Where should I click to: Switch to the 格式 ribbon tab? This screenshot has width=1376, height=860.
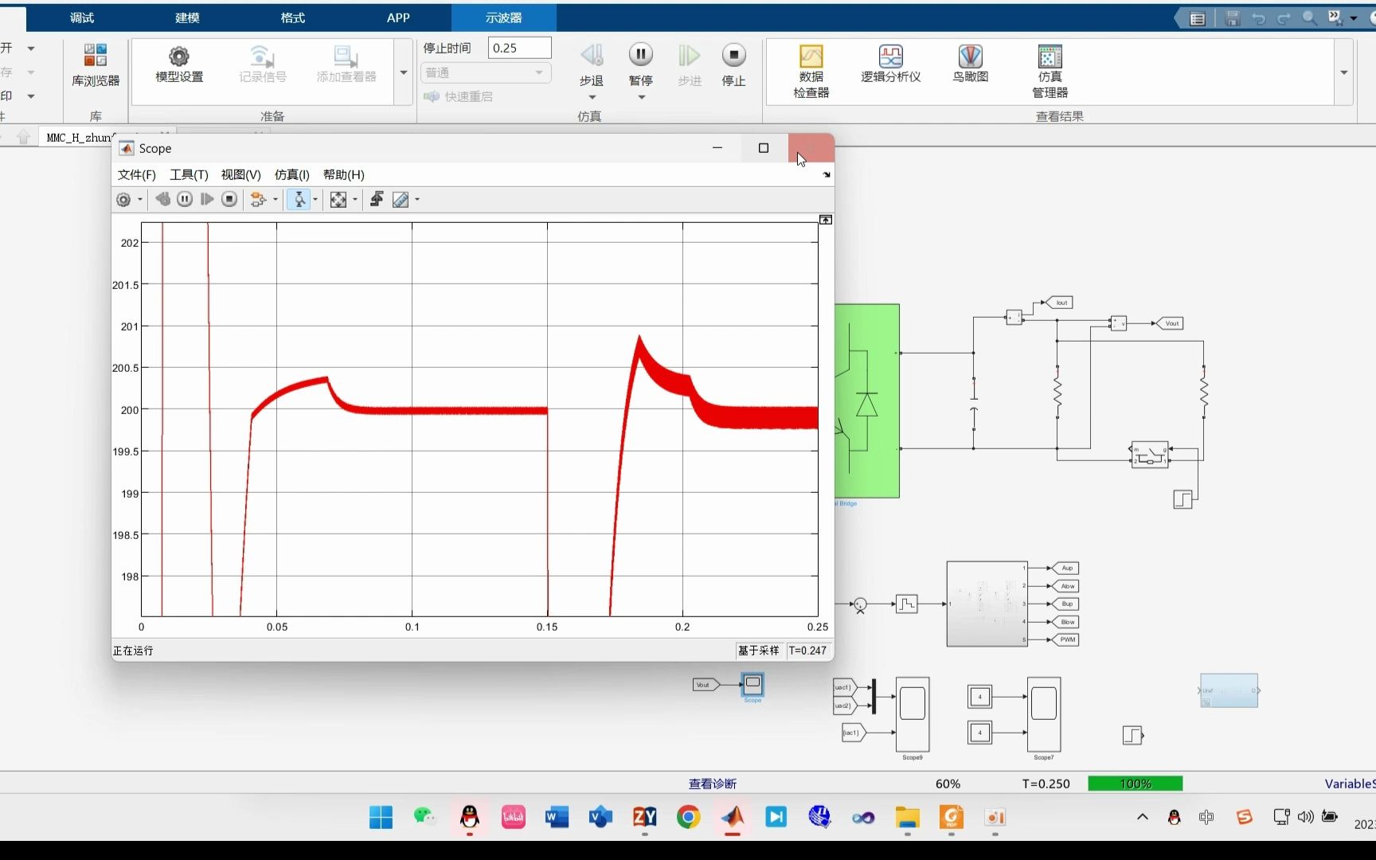pos(292,18)
